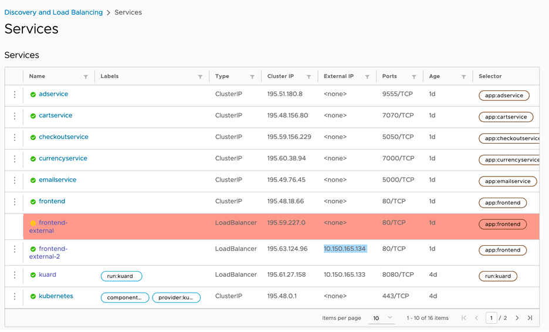Click the current page number field

point(491,318)
